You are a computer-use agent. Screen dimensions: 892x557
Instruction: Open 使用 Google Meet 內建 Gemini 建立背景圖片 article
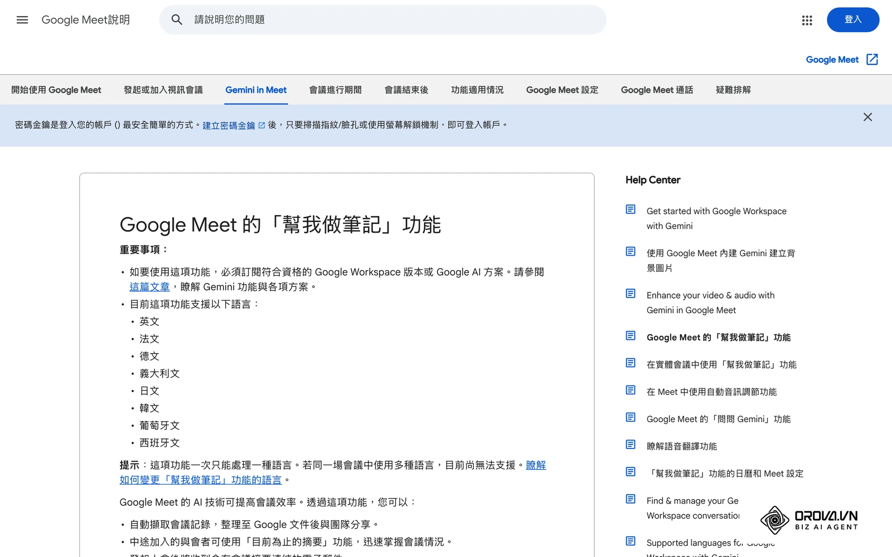coord(721,260)
